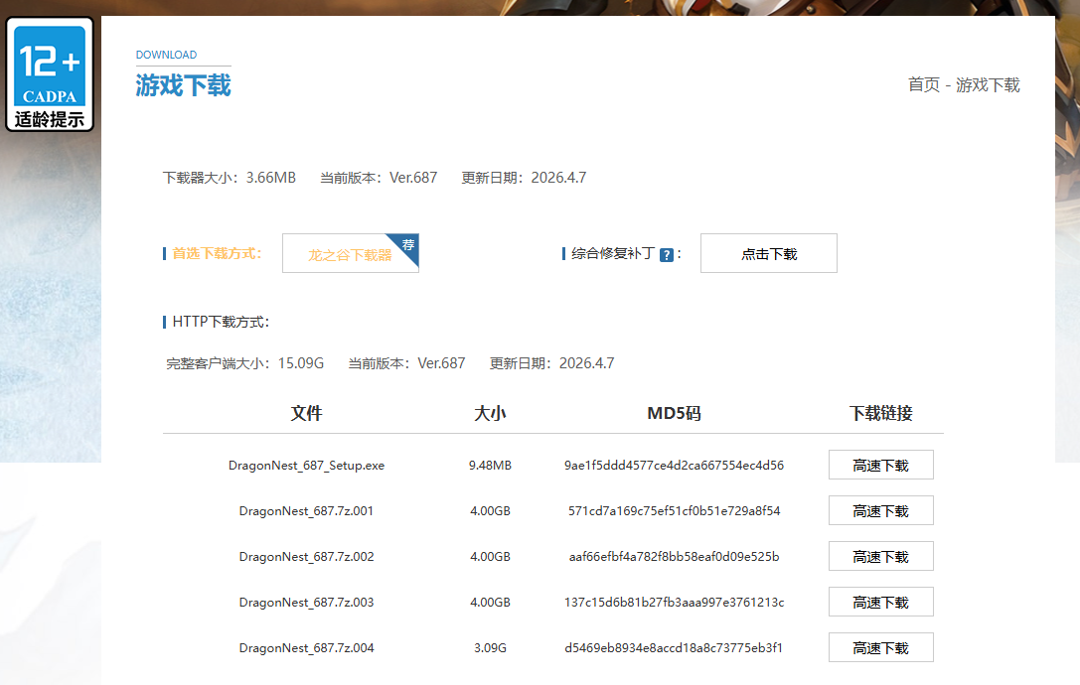The width and height of the screenshot is (1080, 685).
Task: Click the 大小 column header
Action: pyautogui.click(x=490, y=413)
